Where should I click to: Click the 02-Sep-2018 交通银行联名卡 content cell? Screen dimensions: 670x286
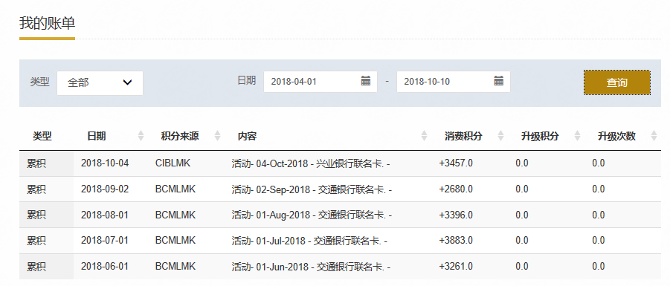[312, 189]
